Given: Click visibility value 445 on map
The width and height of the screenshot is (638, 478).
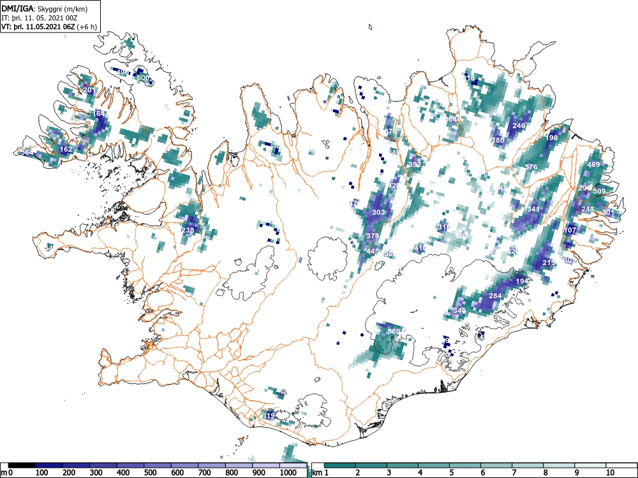Looking at the screenshot, I should click(373, 251).
